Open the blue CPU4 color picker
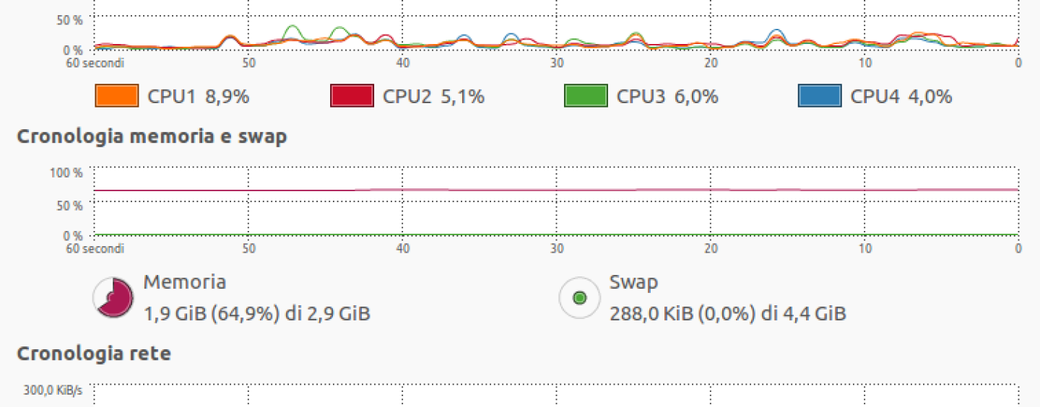Viewport: 1040px width, 407px height. [820, 96]
